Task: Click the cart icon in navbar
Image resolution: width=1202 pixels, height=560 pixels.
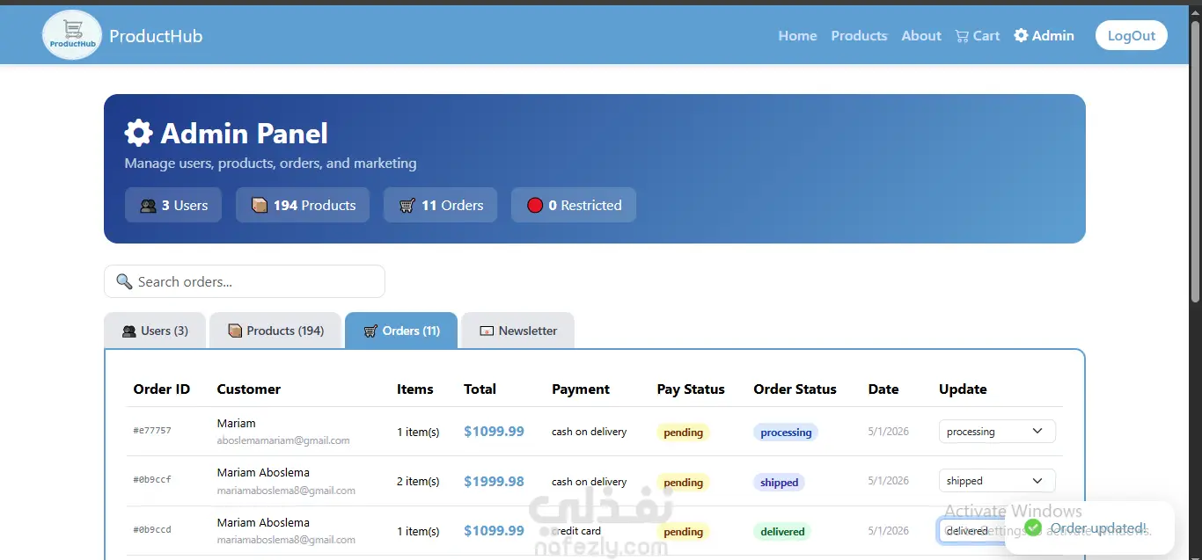Action: click(962, 36)
